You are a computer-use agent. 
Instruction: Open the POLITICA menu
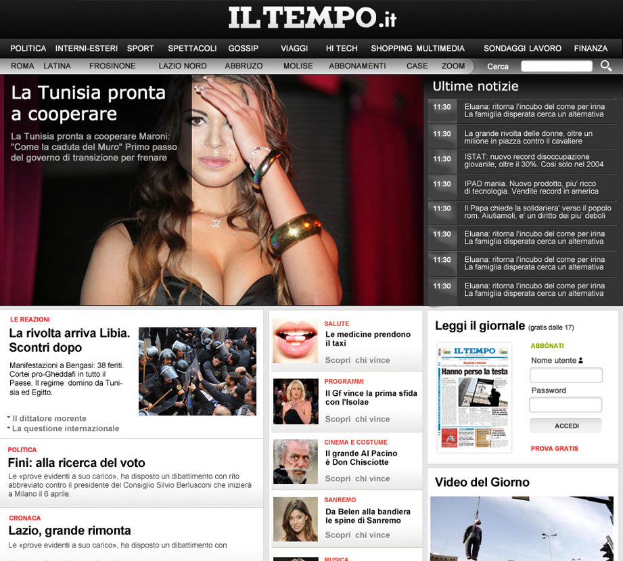(x=28, y=49)
